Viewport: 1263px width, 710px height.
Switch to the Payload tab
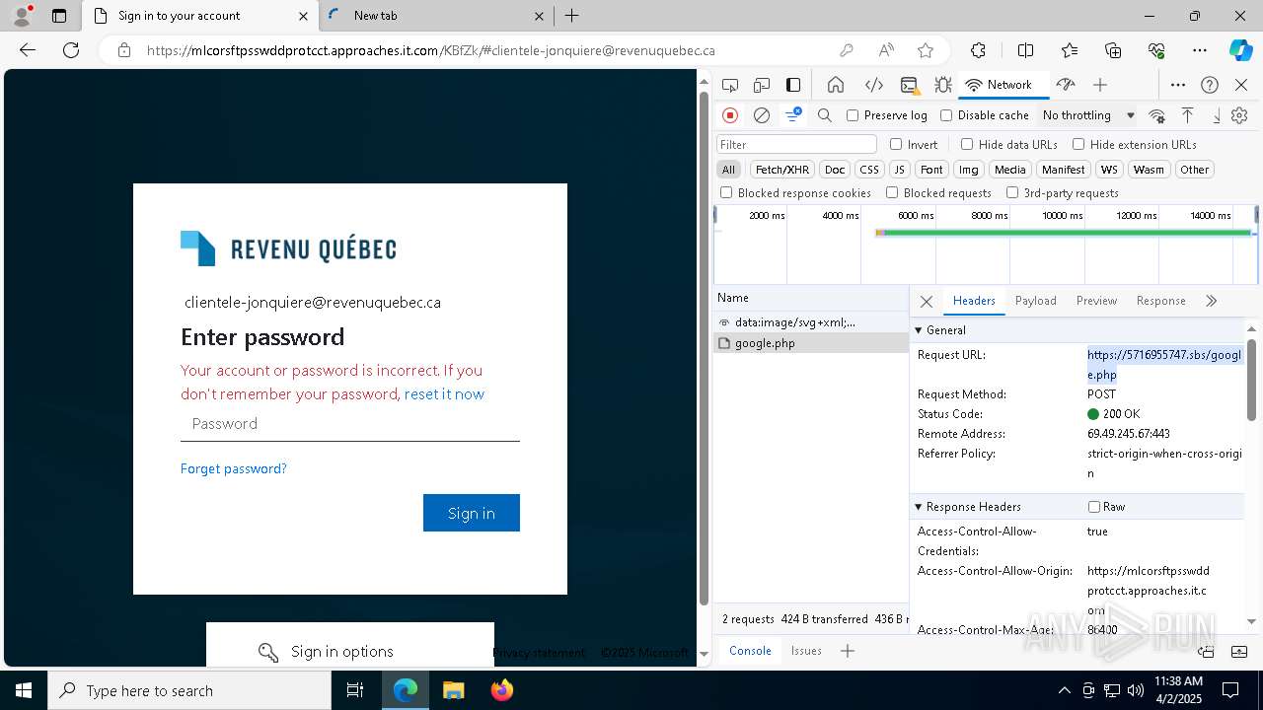pos(1036,301)
